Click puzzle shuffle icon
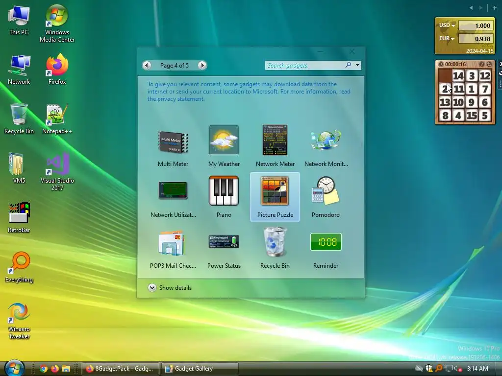Image resolution: width=502 pixels, height=376 pixels. click(x=489, y=64)
